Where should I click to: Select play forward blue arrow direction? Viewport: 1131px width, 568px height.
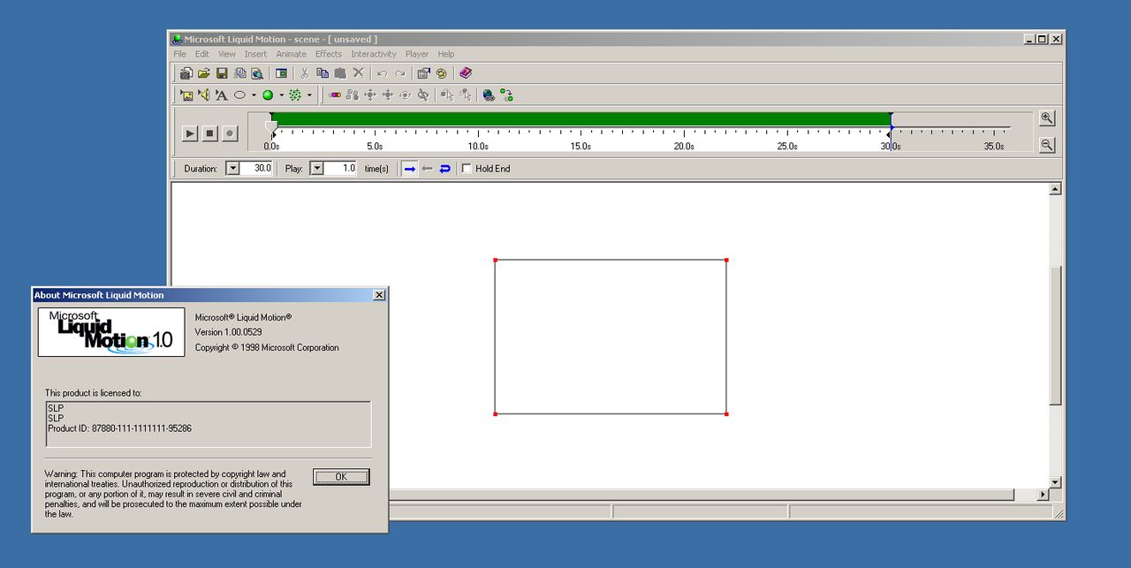[410, 168]
